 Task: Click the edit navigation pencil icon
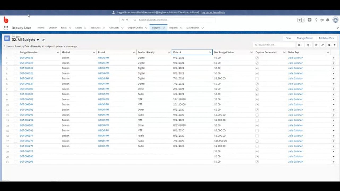(x=338, y=28)
